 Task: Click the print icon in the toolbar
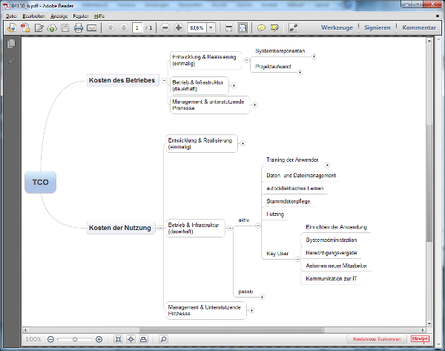point(79,28)
